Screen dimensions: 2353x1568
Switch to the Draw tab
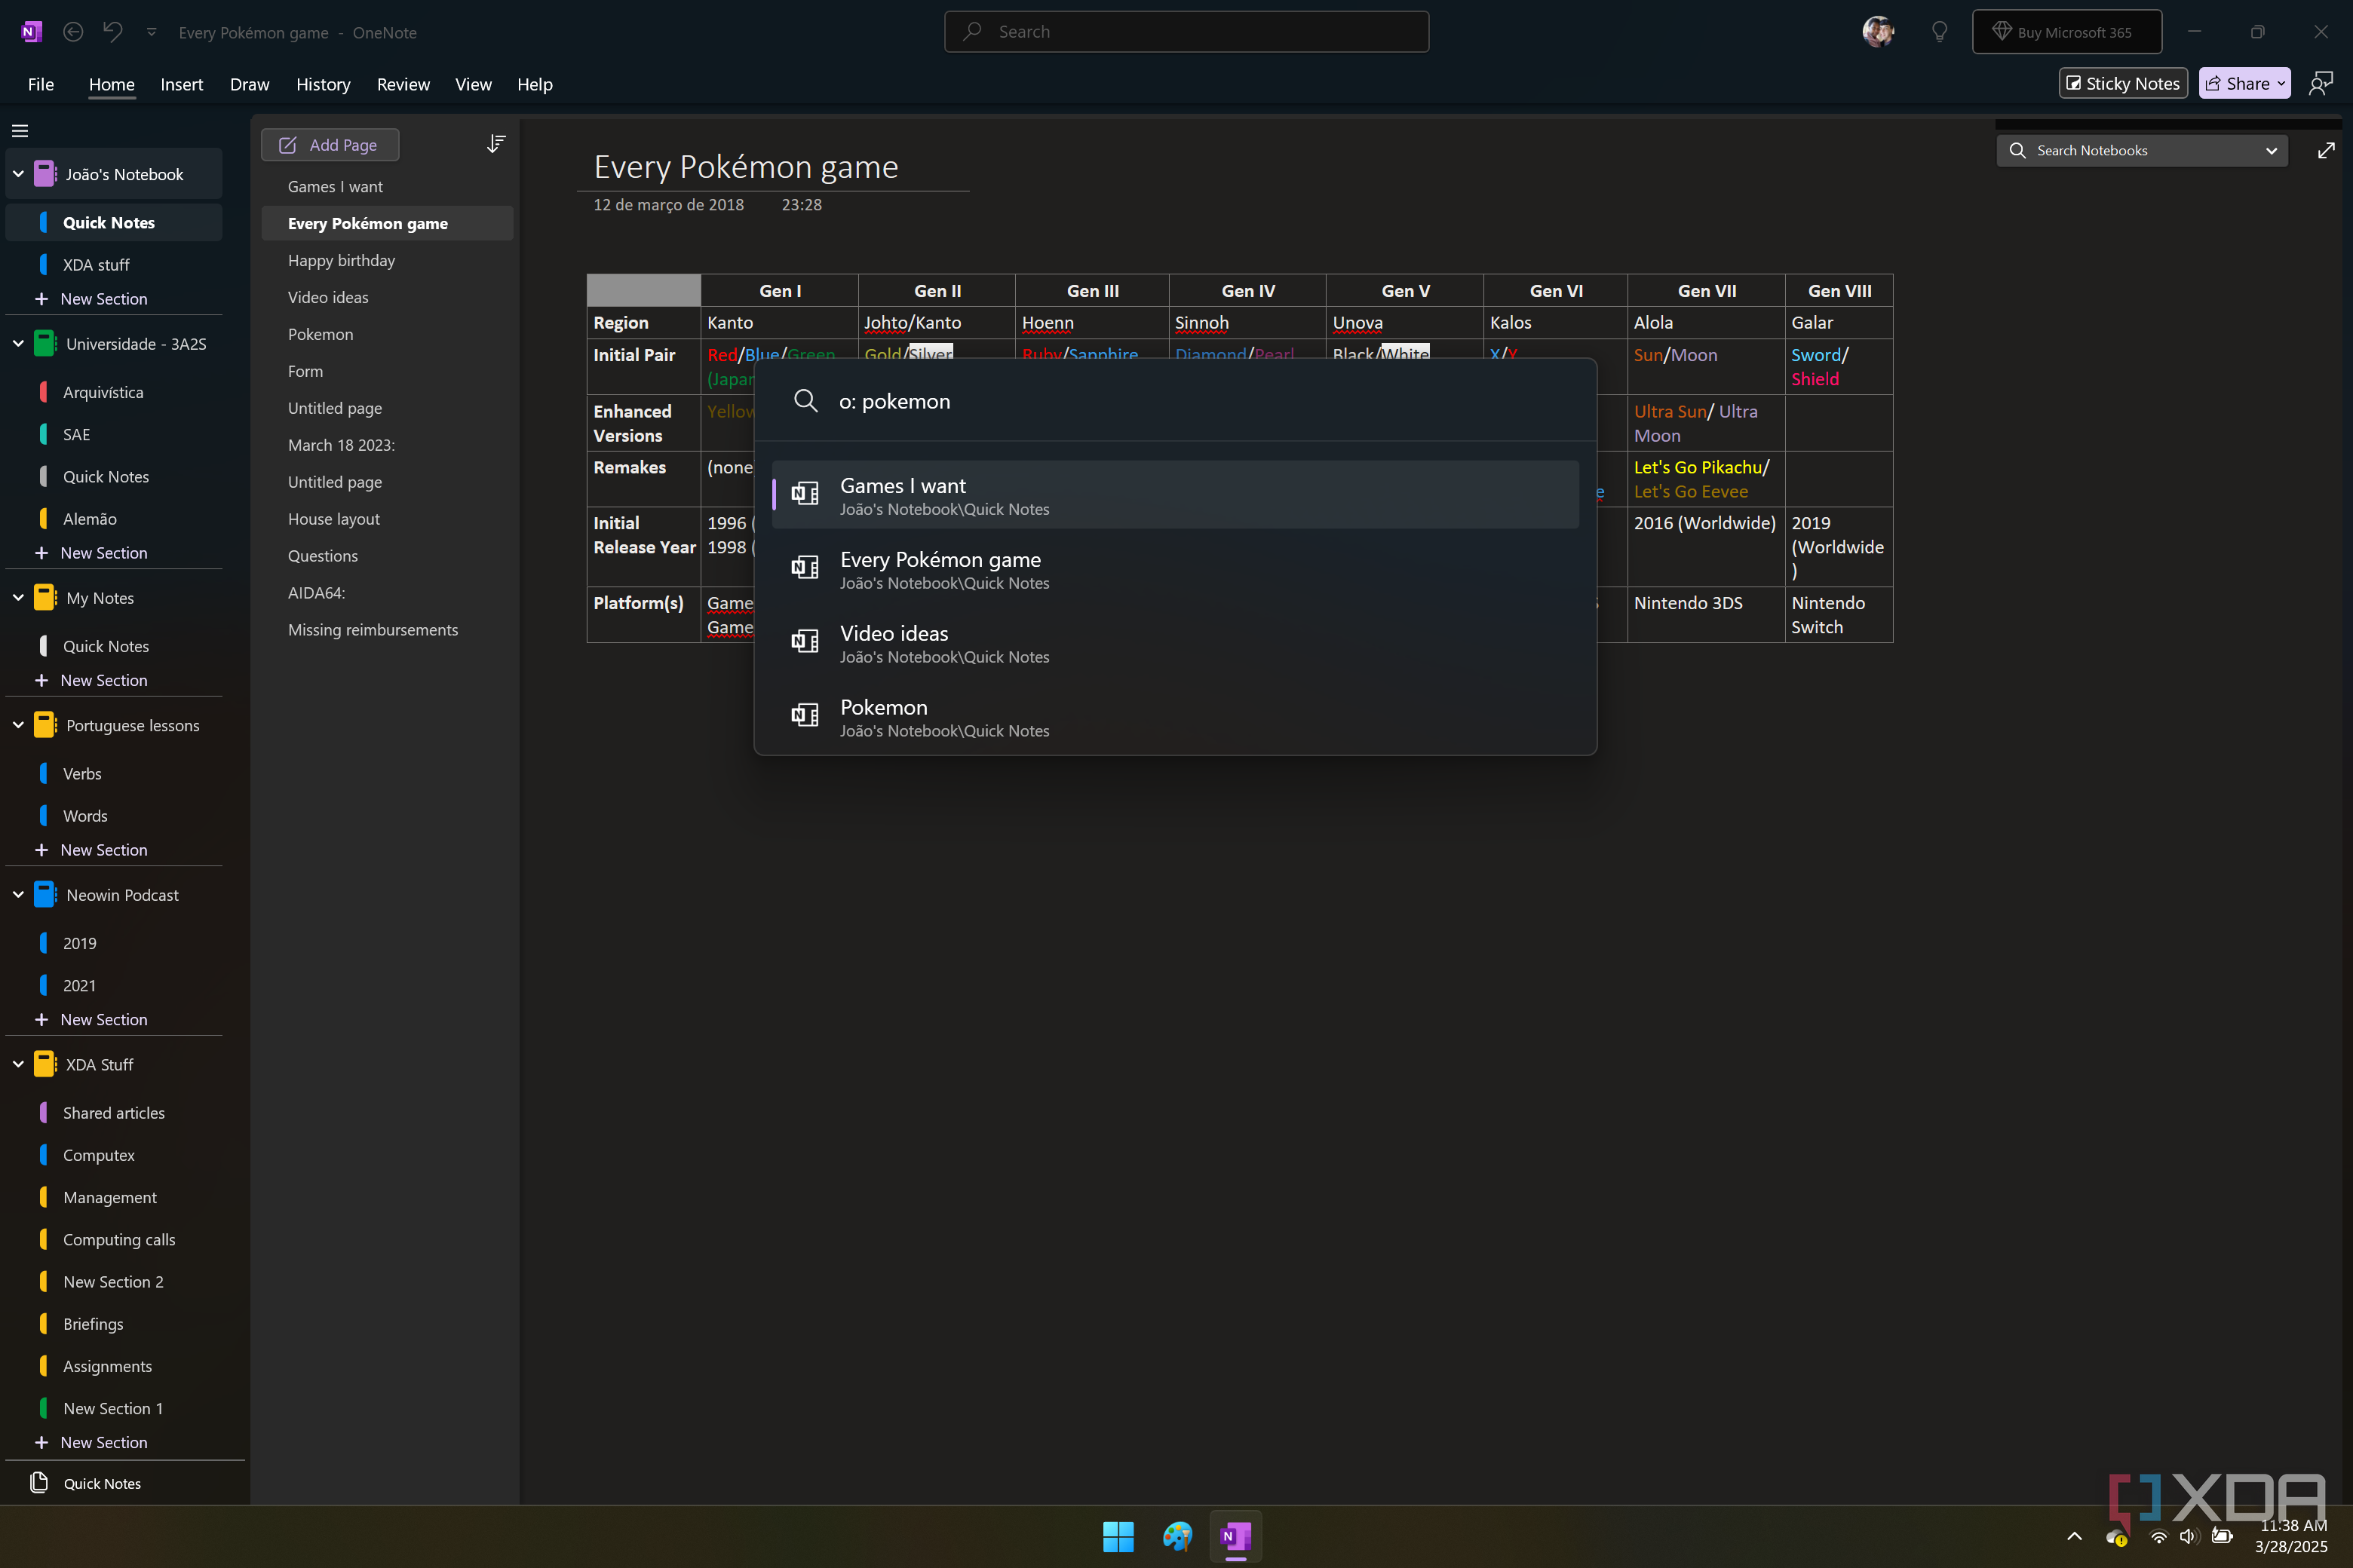pyautogui.click(x=249, y=85)
